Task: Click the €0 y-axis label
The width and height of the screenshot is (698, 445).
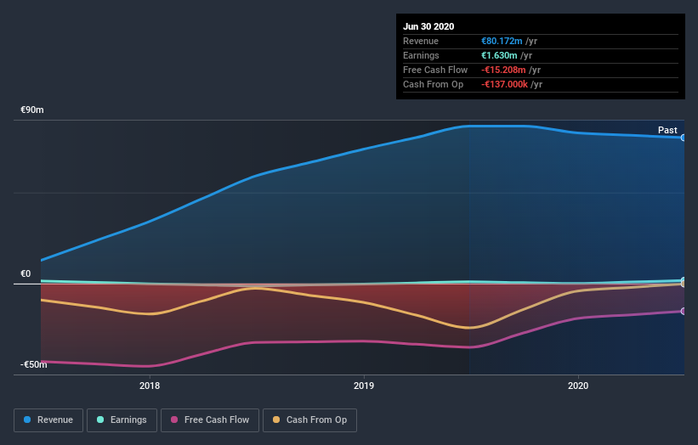Action: coord(26,273)
